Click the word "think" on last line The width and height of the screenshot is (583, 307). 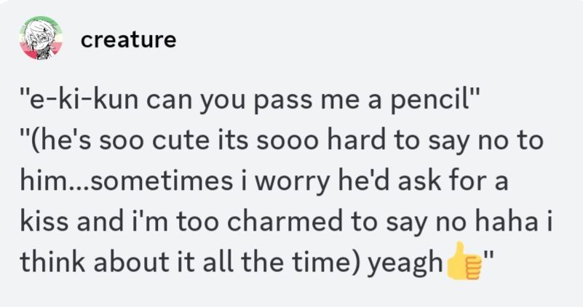[x=52, y=261]
